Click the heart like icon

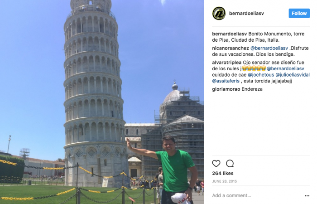pos(216,163)
